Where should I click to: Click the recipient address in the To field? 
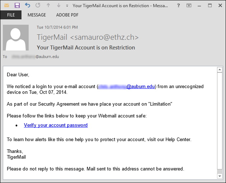tap(35, 57)
